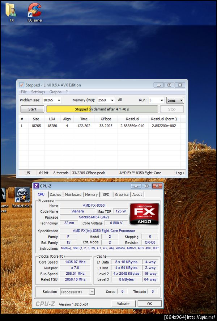The height and width of the screenshot is (321, 217).
Task: Maximize the LinX window
Action: click(x=169, y=85)
